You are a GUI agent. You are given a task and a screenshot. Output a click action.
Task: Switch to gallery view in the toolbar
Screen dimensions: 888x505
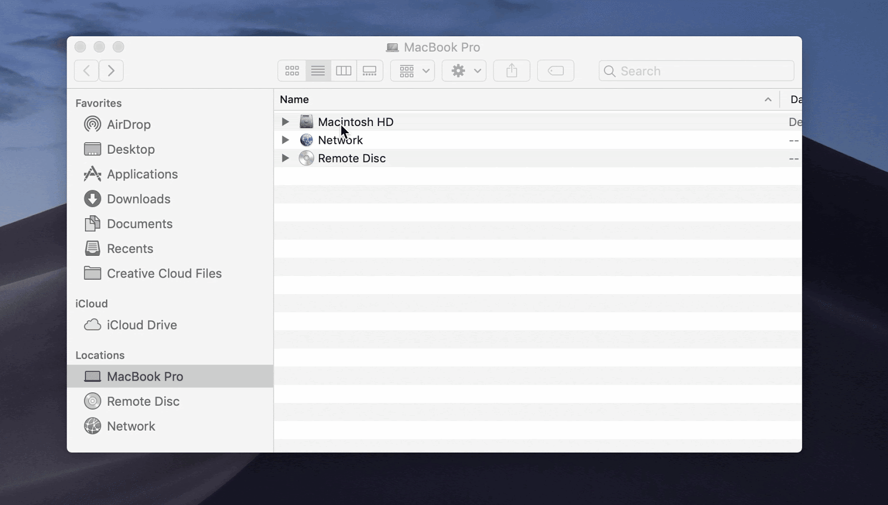(369, 70)
